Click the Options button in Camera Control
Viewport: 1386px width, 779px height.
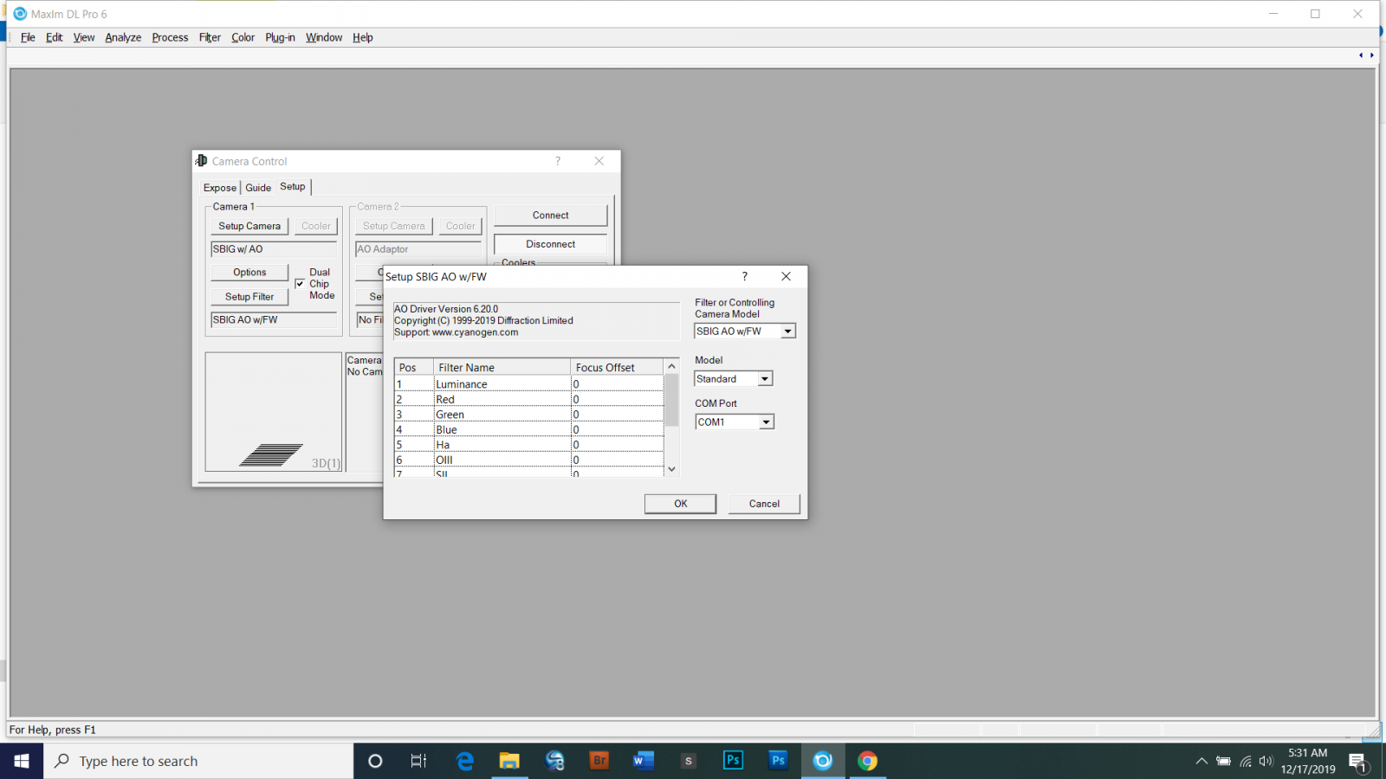(x=249, y=273)
